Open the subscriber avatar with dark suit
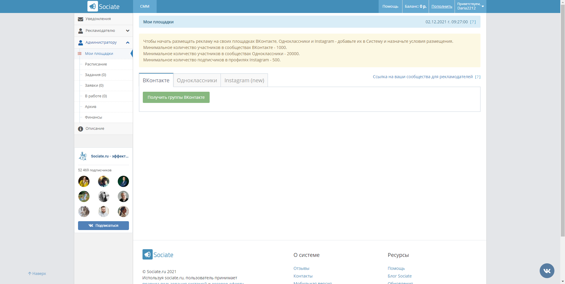Image resolution: width=565 pixels, height=284 pixels. pos(123,181)
